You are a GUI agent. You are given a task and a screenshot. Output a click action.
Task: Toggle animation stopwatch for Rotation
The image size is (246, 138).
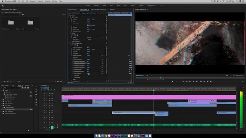pos(72,27)
